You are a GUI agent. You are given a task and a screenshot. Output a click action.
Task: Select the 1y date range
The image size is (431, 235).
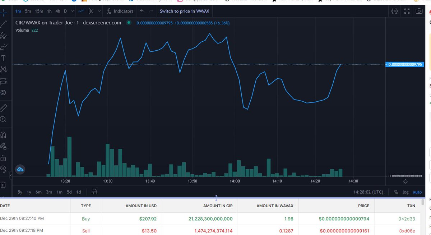[29, 192]
